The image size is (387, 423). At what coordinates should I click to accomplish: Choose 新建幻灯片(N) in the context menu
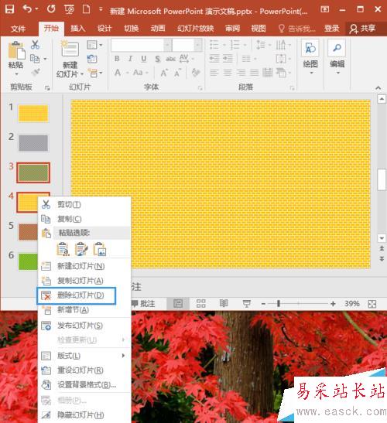pyautogui.click(x=84, y=266)
